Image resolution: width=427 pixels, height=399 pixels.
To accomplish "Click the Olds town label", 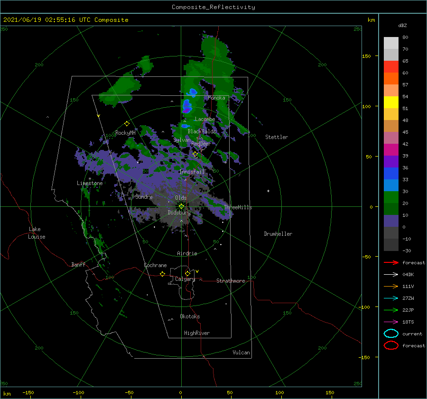I will (x=181, y=198).
